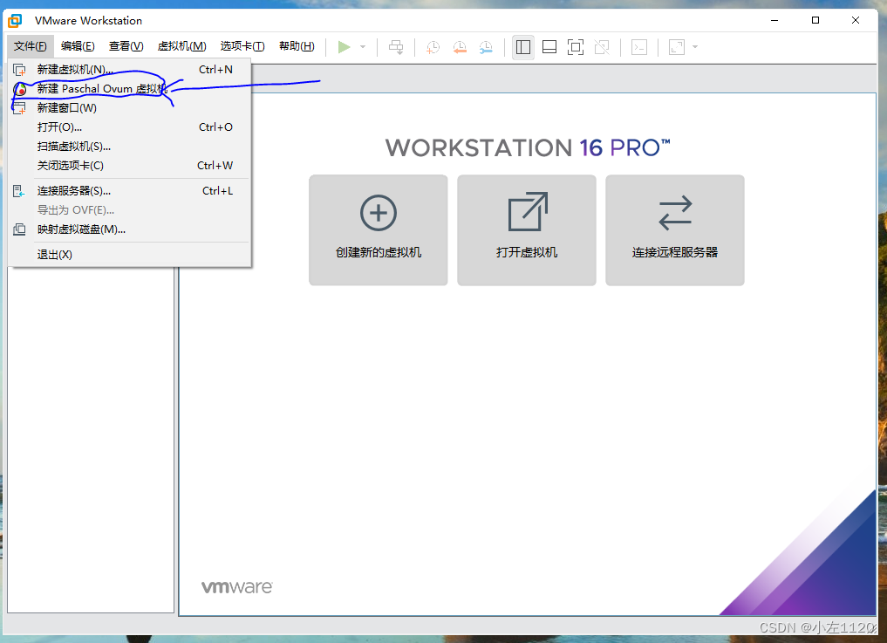Choose 连接服务器(S)... menu entry
This screenshot has width=887, height=643.
tap(130, 191)
